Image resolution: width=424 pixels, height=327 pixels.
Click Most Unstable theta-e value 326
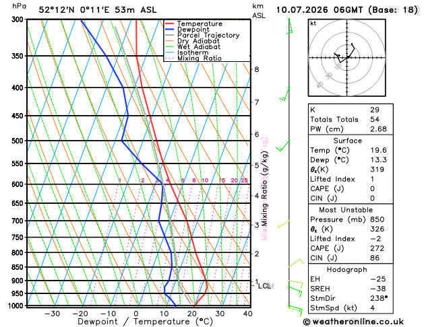pos(377,229)
